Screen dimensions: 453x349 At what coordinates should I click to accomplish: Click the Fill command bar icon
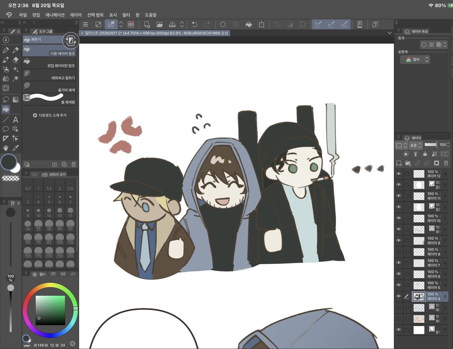[248, 24]
